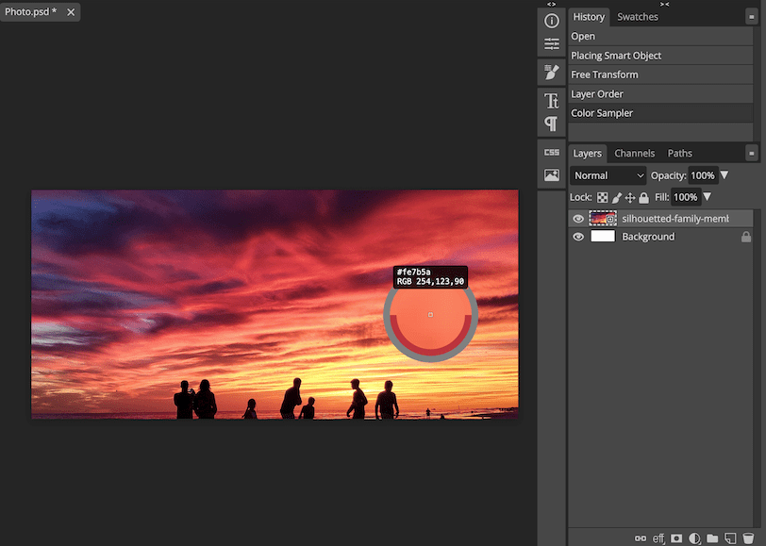
Task: Expand the Fill slider arrow
Action: (x=707, y=197)
